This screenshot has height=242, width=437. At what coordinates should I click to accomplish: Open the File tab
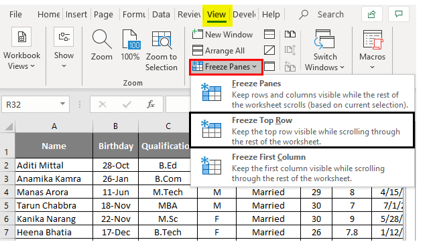15,15
